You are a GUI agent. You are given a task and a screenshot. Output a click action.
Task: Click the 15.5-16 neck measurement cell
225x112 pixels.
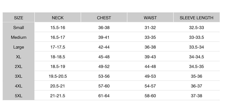(58, 28)
